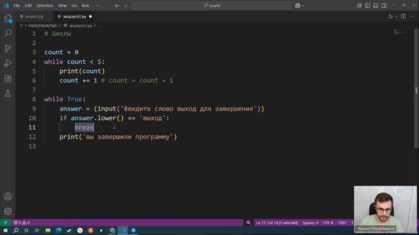Viewport: 419px width, 235px height.
Task: Open the Run menu
Action: [86, 6]
